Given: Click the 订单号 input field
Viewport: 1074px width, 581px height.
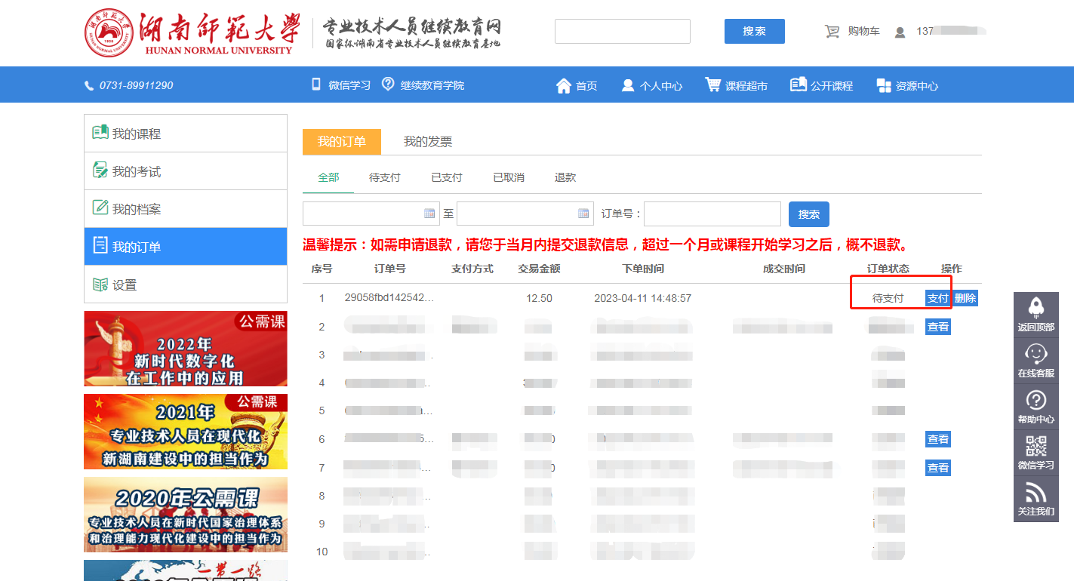Looking at the screenshot, I should coord(712,214).
